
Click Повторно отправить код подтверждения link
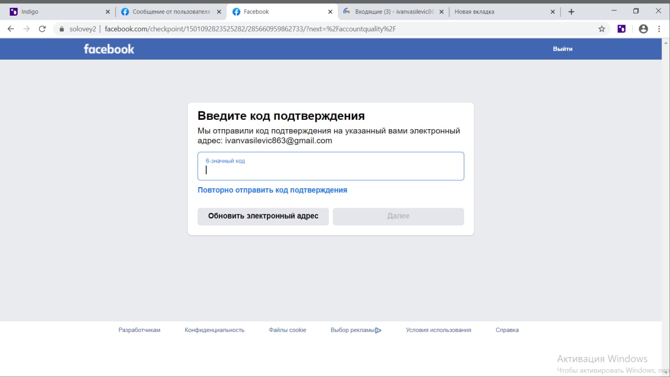pyautogui.click(x=272, y=190)
